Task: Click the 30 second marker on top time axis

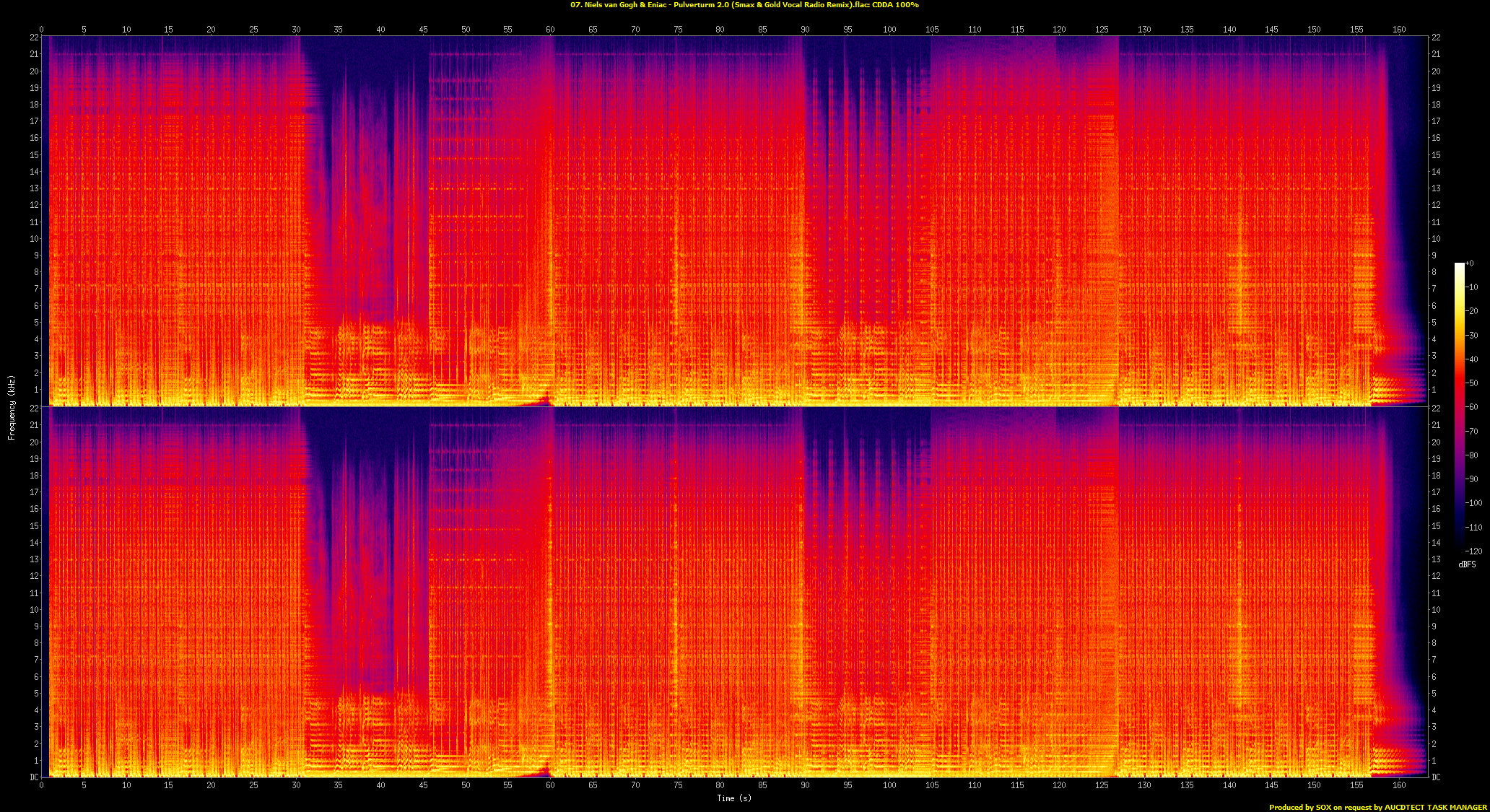Action: tap(296, 30)
